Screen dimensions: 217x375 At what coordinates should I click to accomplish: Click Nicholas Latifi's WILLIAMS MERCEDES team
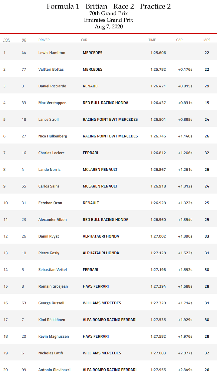(102, 353)
